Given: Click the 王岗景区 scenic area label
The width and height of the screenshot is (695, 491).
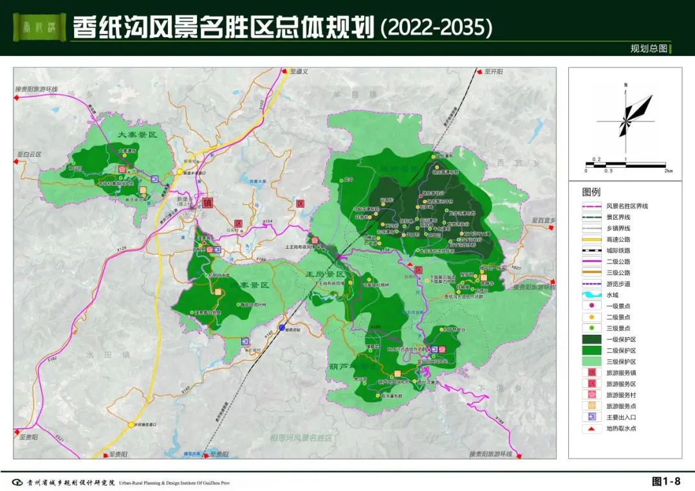Looking at the screenshot, I should click(x=326, y=274).
